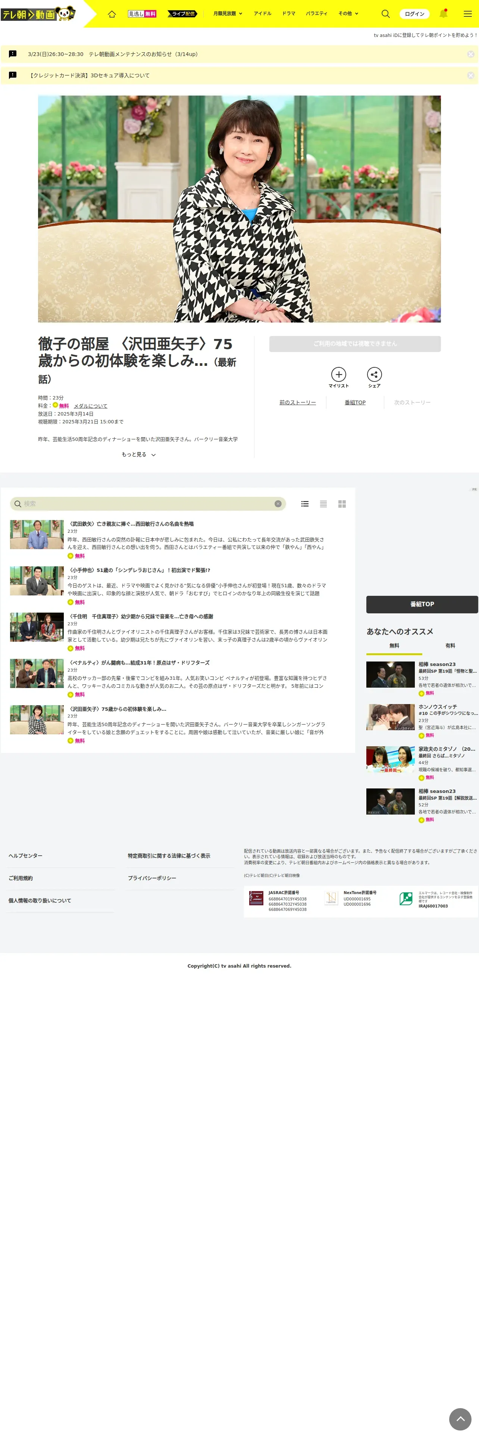Expand the 月額見放題 dropdown
Image resolution: width=479 pixels, height=1438 pixels.
coord(228,13)
